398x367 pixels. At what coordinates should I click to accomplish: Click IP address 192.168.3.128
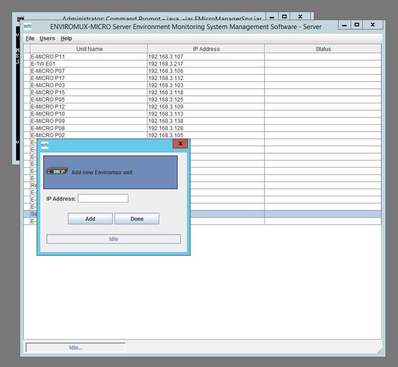[165, 128]
